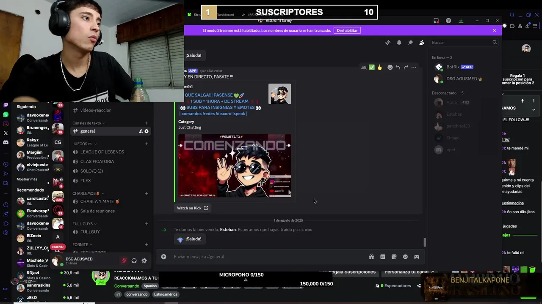Open WhatsApp in Opera GX sidebar
Viewport: 542px width, 304px height.
point(6,114)
